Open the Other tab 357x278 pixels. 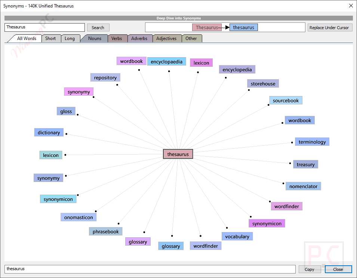[191, 38]
